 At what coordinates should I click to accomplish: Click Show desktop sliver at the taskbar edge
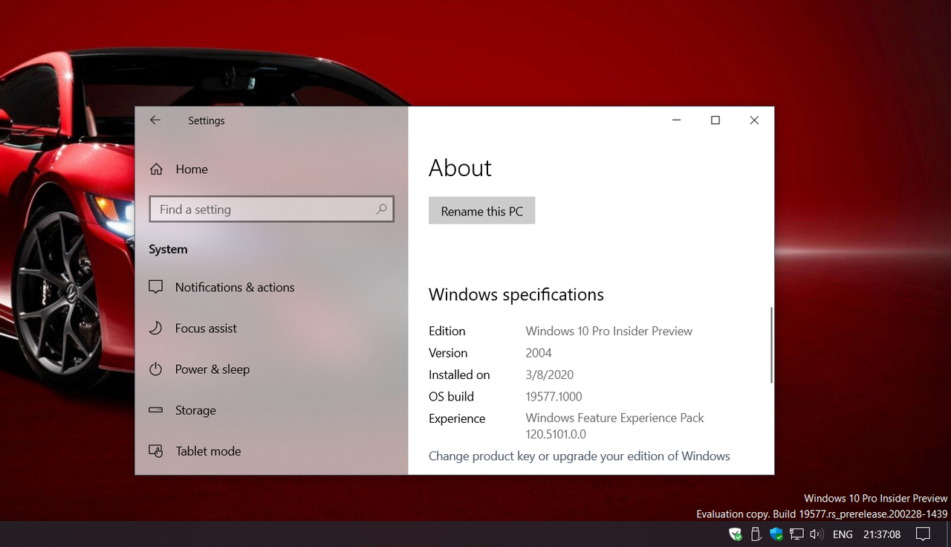[948, 534]
